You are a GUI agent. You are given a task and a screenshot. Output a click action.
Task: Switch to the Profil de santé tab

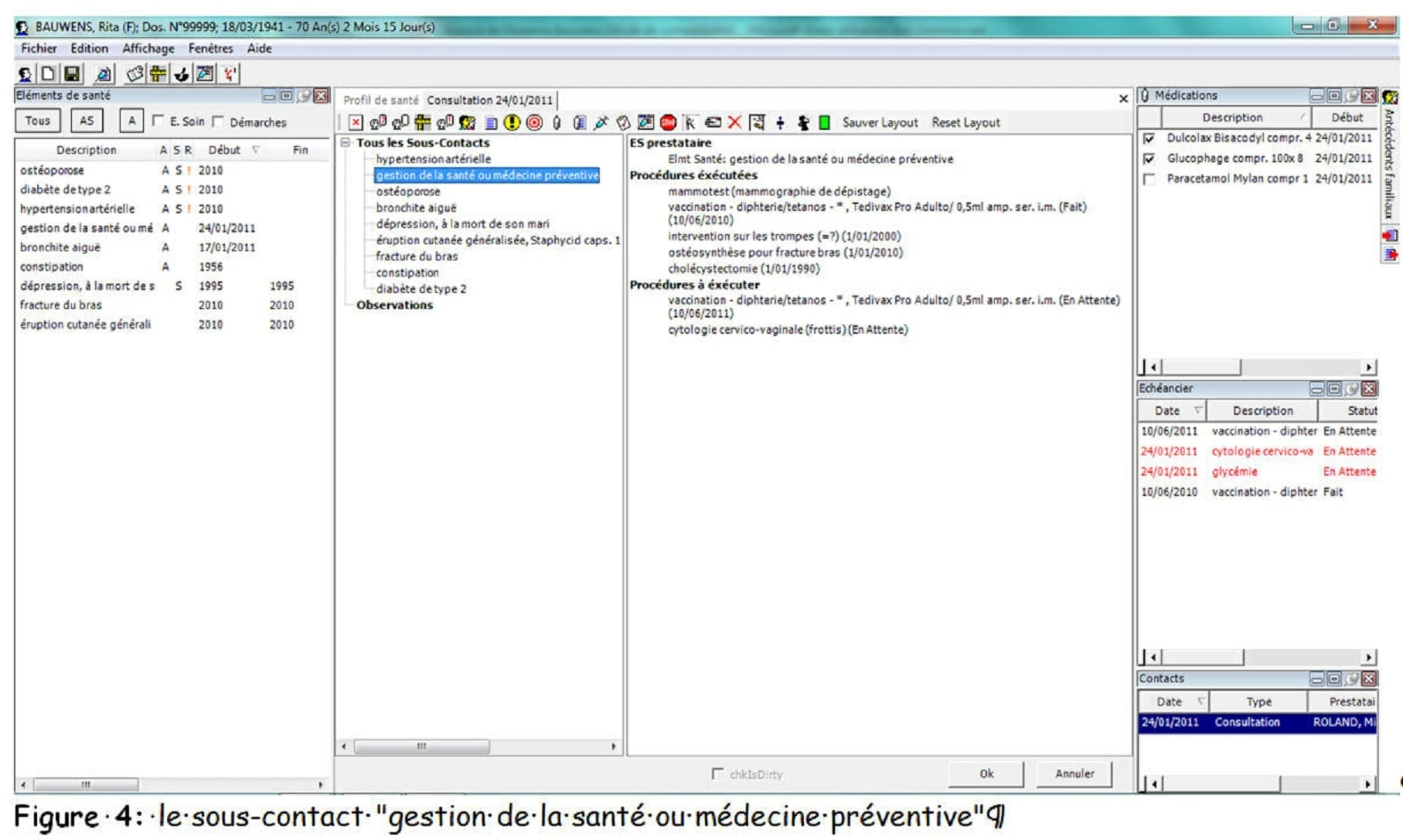pyautogui.click(x=380, y=100)
